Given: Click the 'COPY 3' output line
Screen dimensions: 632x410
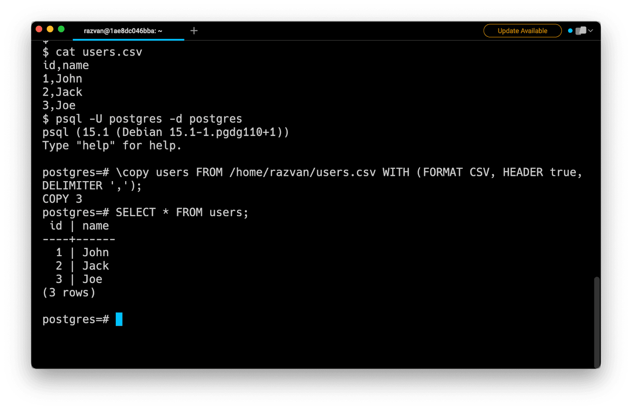Looking at the screenshot, I should 62,199.
